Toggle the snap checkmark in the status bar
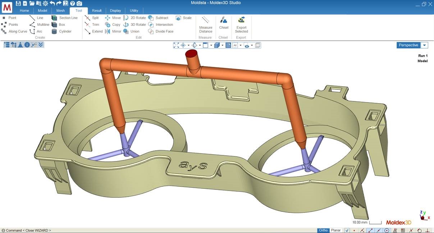The width and height of the screenshot is (434, 233). (x=347, y=230)
